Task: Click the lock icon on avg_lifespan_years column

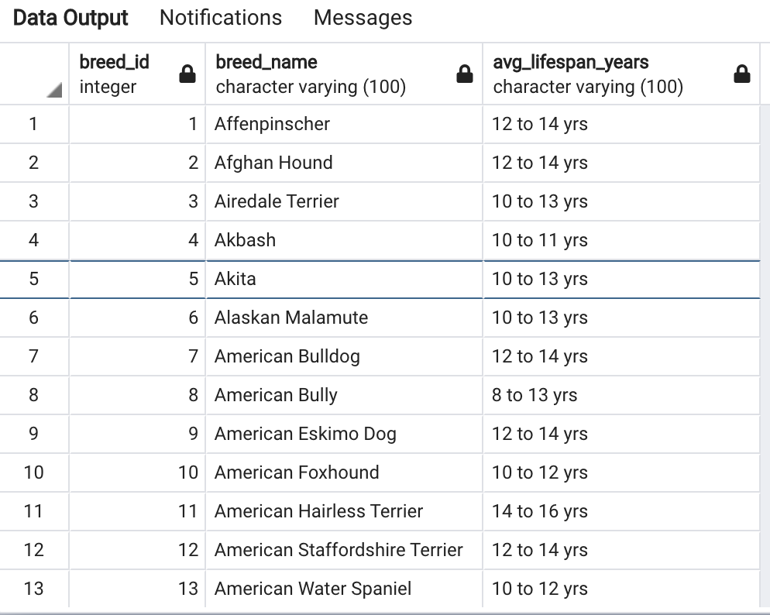Action: 742,73
